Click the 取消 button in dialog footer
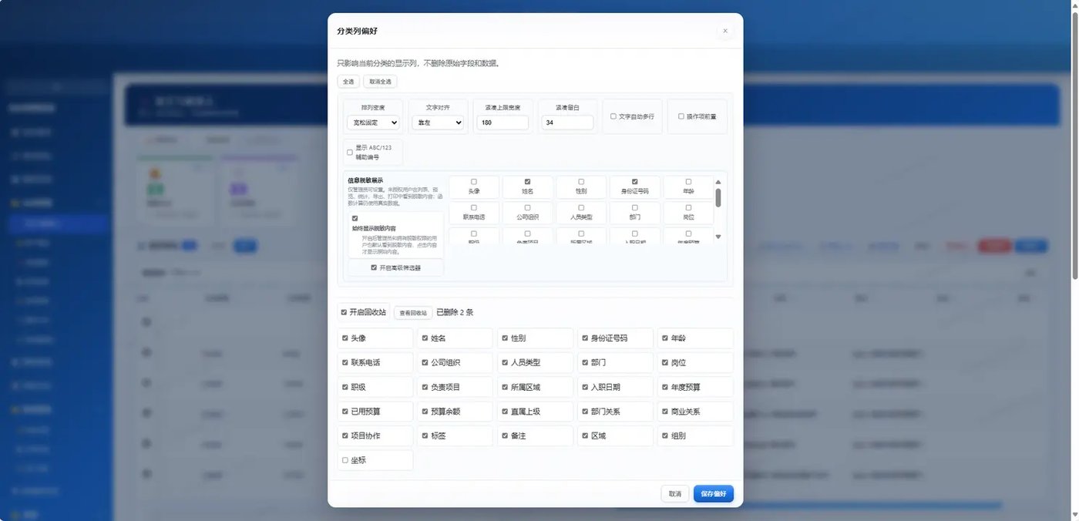The width and height of the screenshot is (1079, 521). [675, 494]
